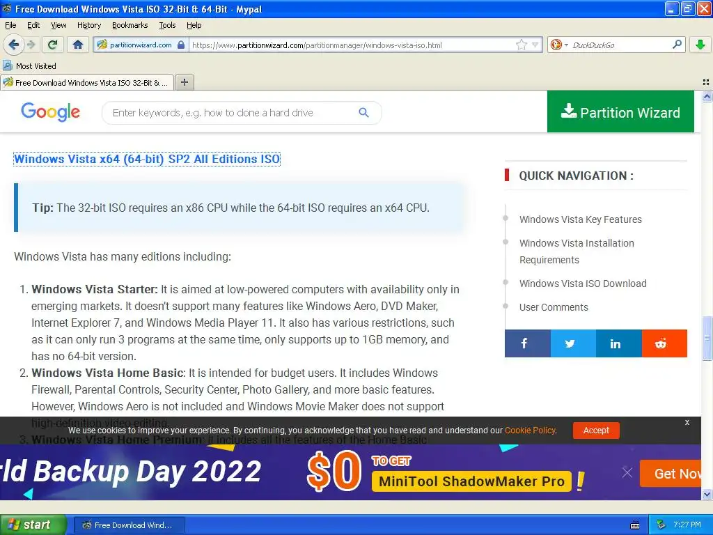Click the vertical scrollbar up arrow

coord(707,96)
